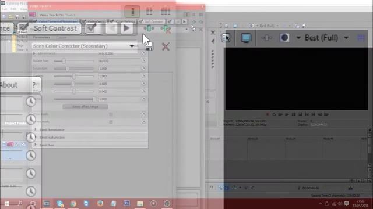
Task: Click the enlarged question mark help icon
Action: coord(34,85)
